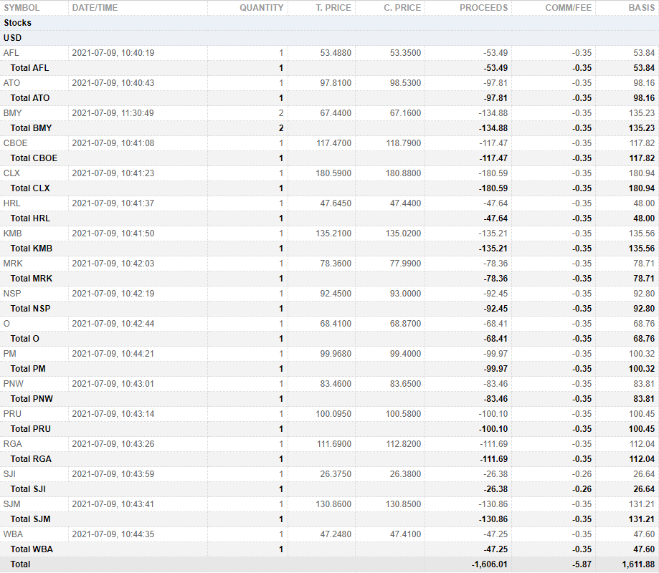Click the Total KMB row label
Screen dimensions: 659x573
tap(31, 249)
